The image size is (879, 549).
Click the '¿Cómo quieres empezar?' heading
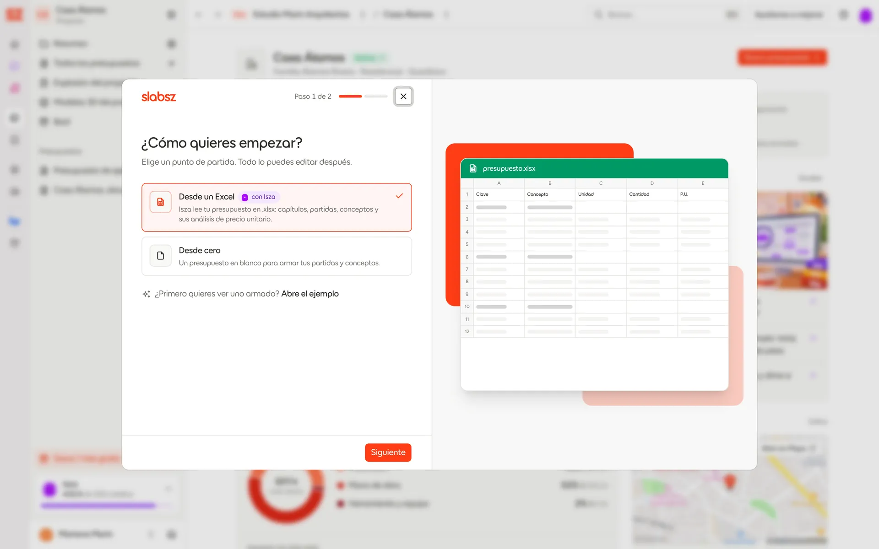pos(222,143)
